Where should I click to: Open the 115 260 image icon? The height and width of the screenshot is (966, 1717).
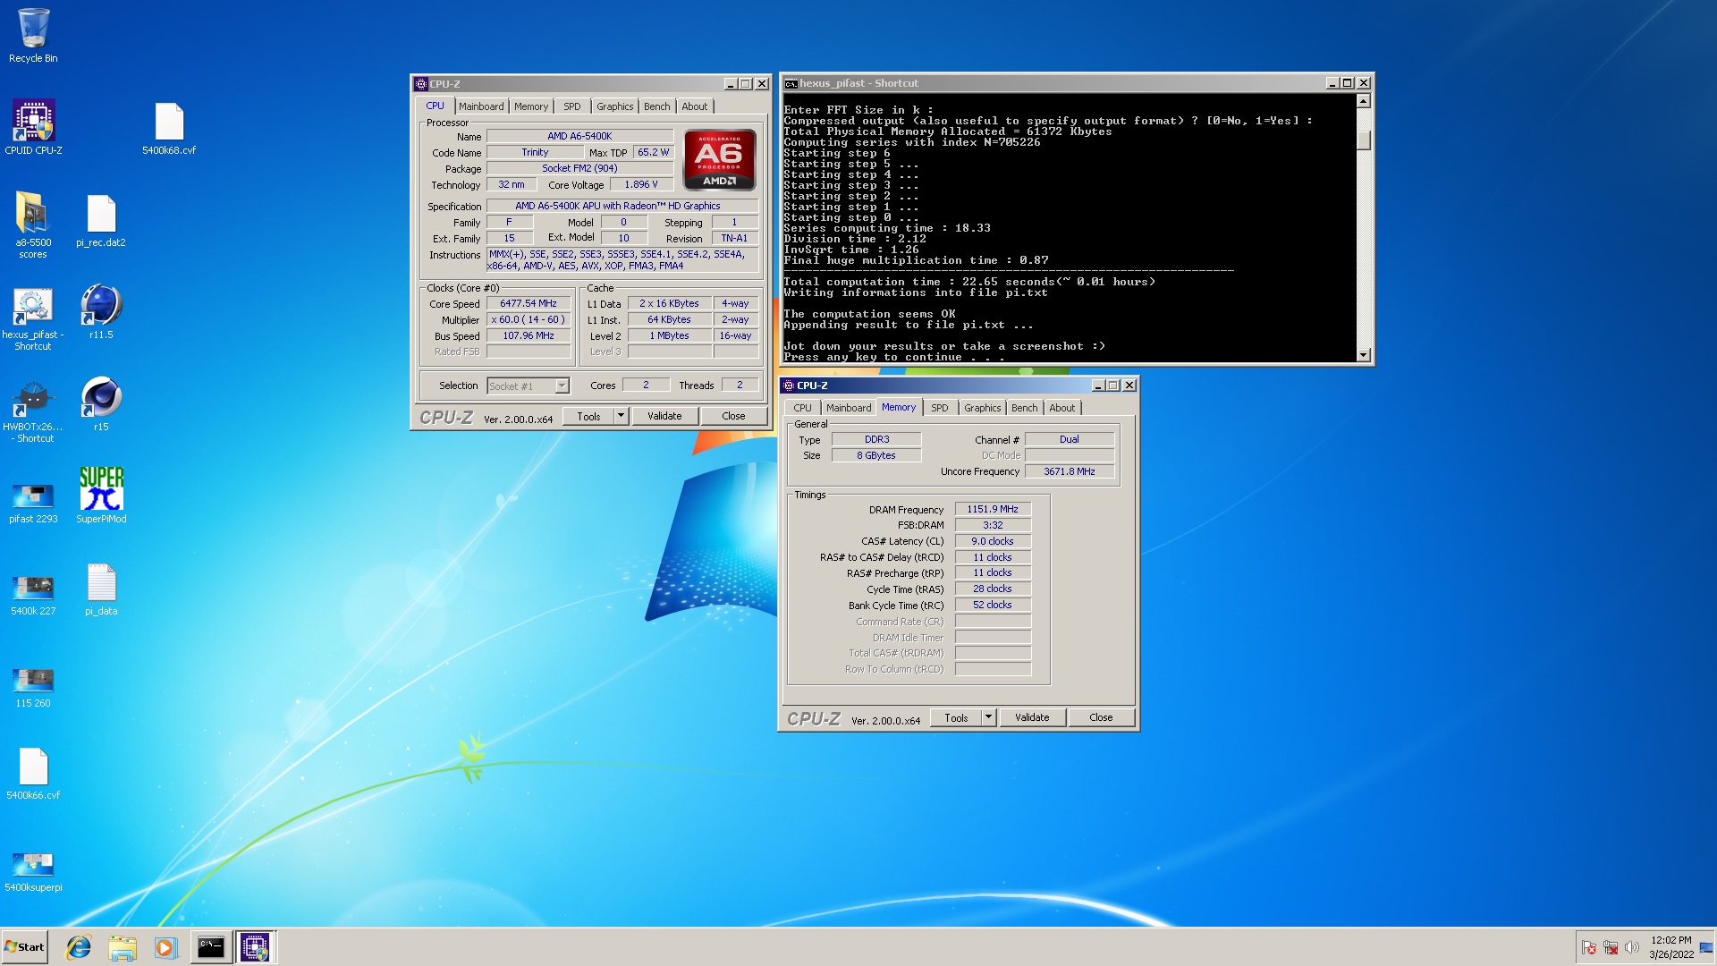(33, 686)
